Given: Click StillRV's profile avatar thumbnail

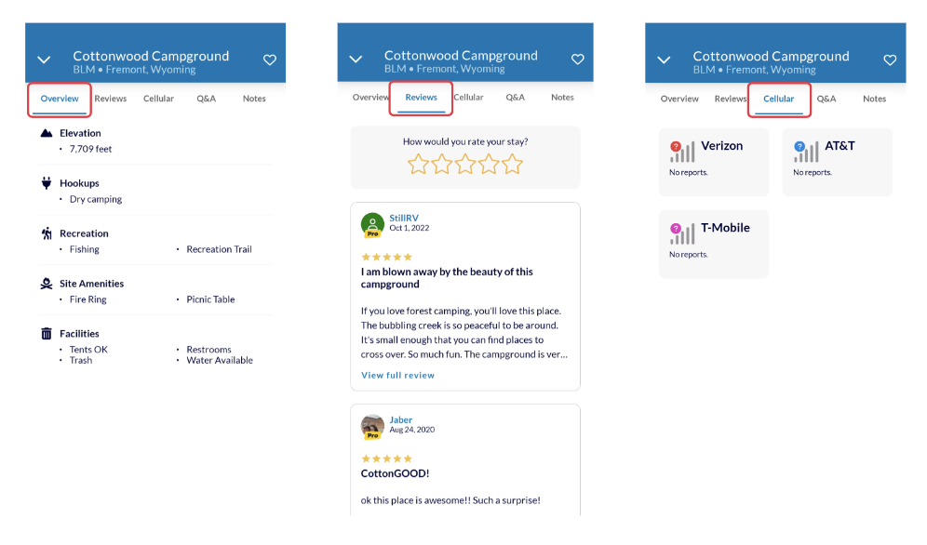Looking at the screenshot, I should (372, 221).
